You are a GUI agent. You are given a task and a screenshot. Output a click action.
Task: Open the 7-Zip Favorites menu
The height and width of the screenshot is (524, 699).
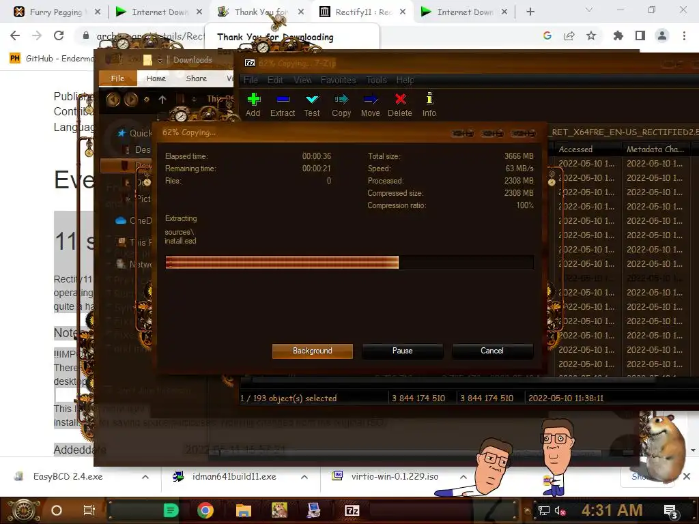[339, 81]
